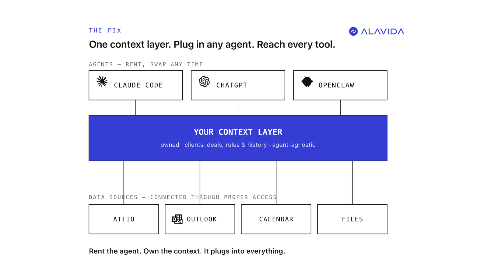Click the 'owned · clients, deals' subtitle text

pos(238,145)
